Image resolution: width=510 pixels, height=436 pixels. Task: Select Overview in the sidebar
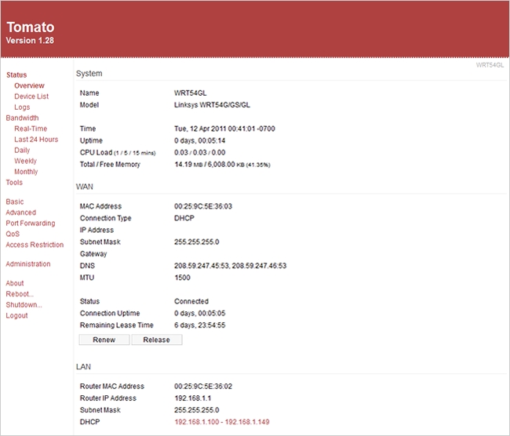[x=29, y=85]
